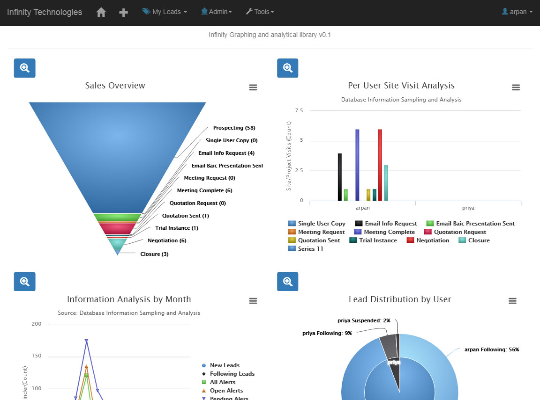Click the Quotation Sent (1) funnel label

(186, 216)
